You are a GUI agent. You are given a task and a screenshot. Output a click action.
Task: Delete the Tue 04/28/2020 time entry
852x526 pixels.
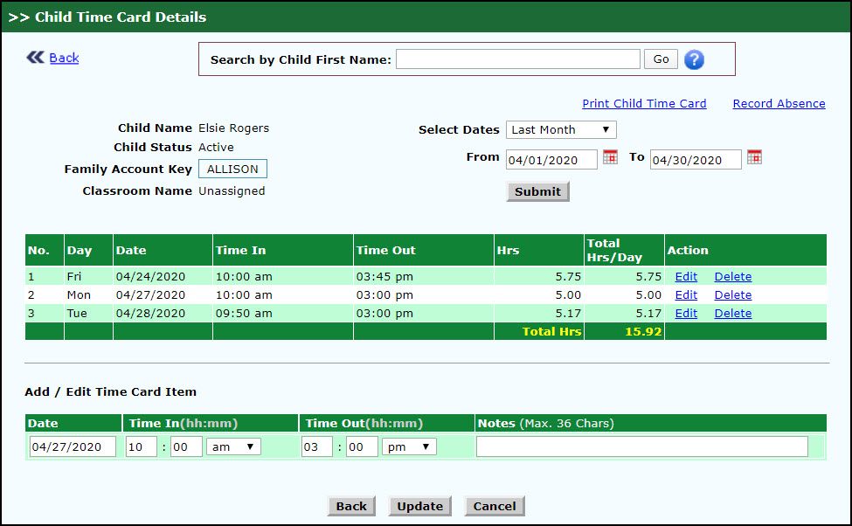[732, 313]
